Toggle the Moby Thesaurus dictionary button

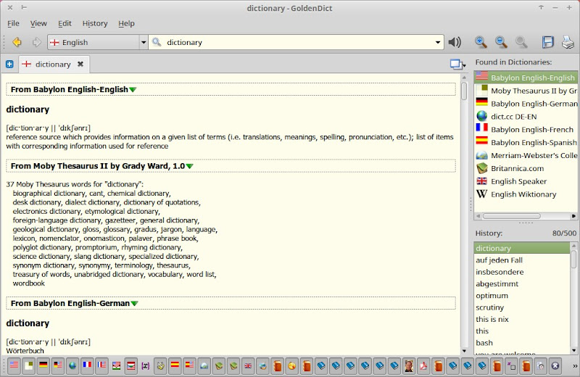tap(28, 366)
